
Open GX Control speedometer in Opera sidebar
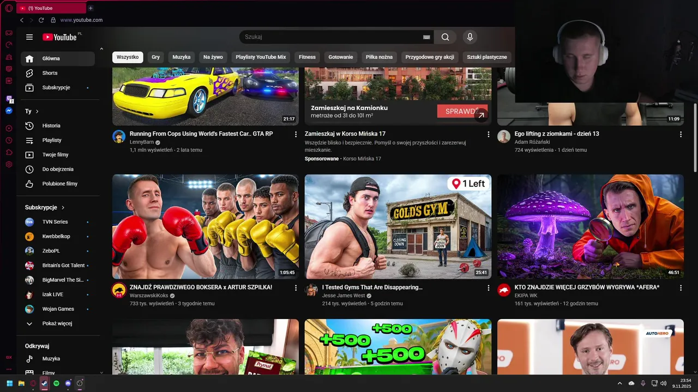(9, 45)
